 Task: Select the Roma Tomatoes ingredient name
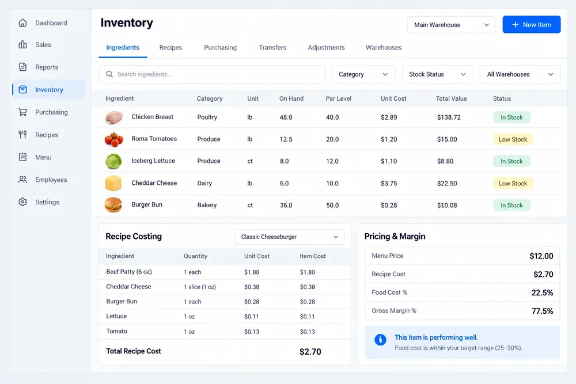pyautogui.click(x=154, y=138)
